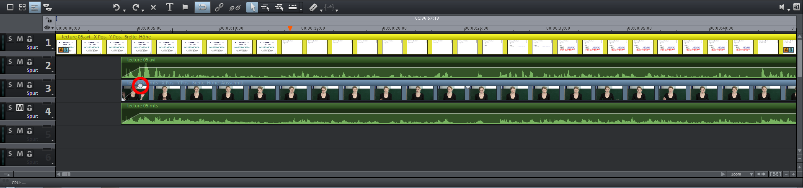The image size is (803, 188).
Task: Select the video clip on track 3
Action: (x=459, y=91)
